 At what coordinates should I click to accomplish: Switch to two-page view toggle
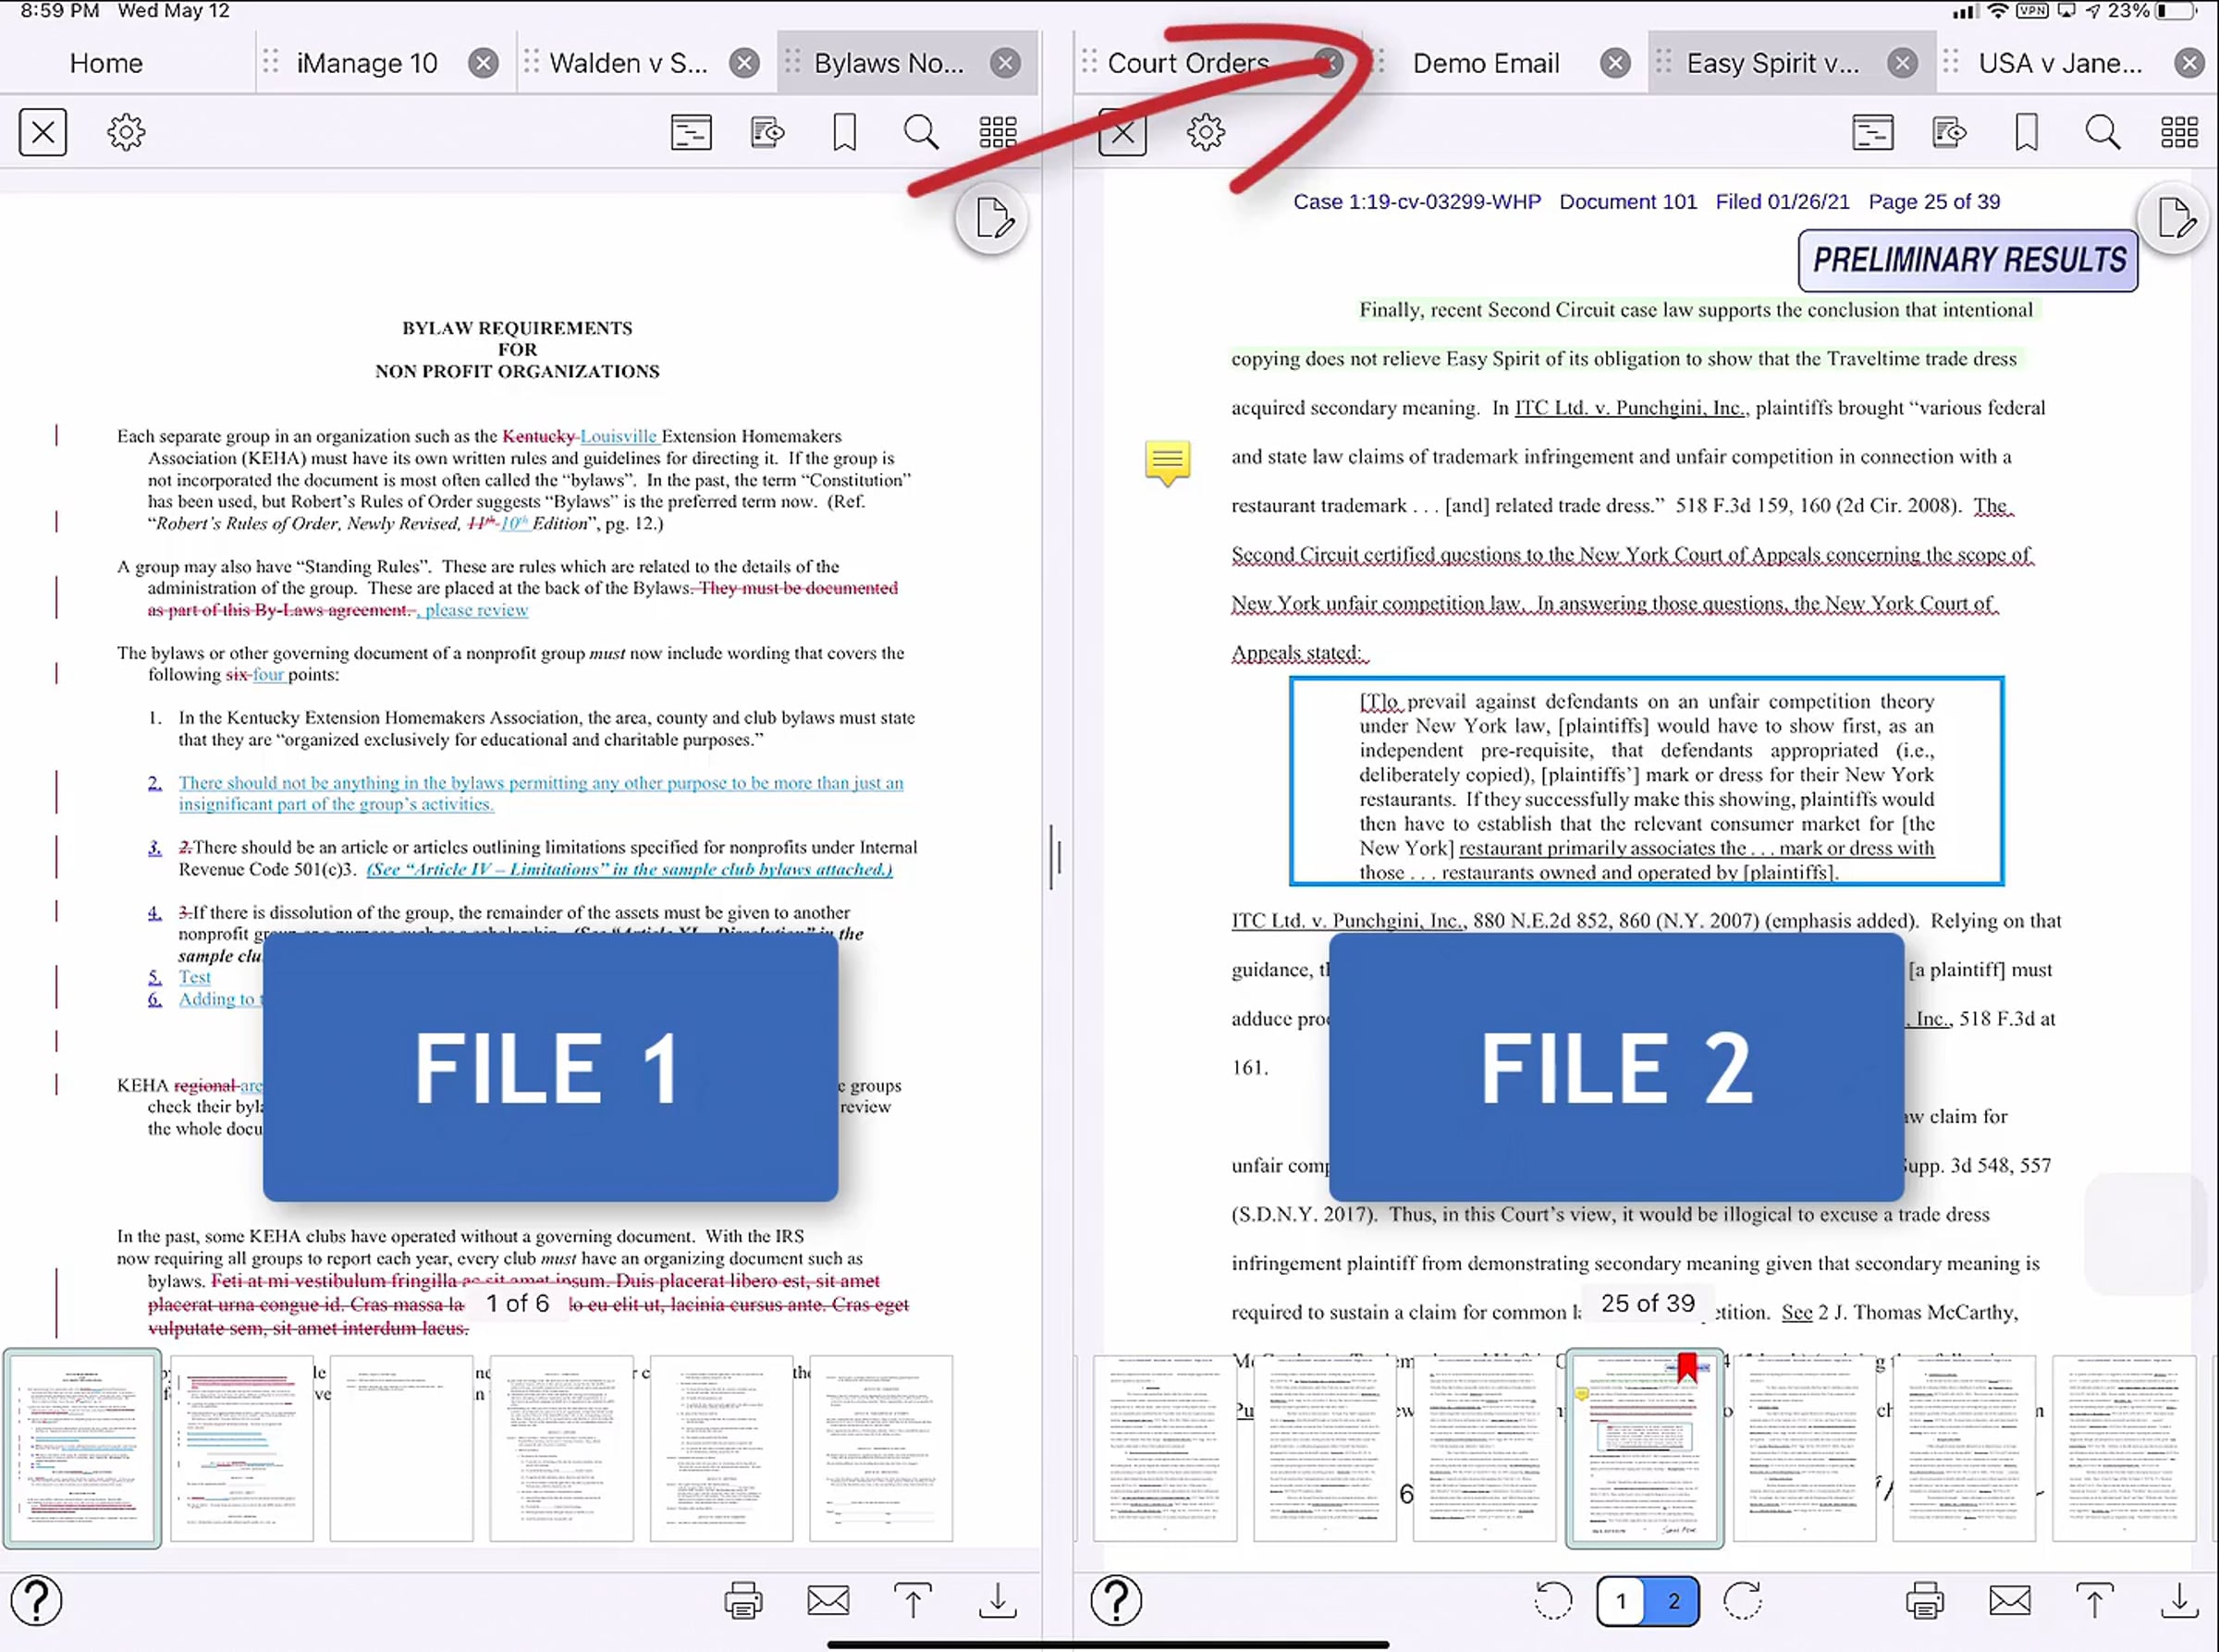pos(1673,1601)
